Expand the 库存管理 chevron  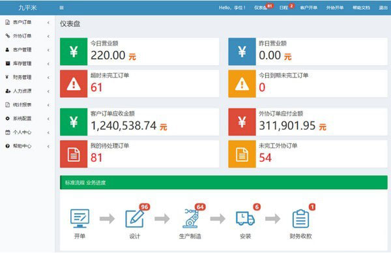click(x=48, y=64)
